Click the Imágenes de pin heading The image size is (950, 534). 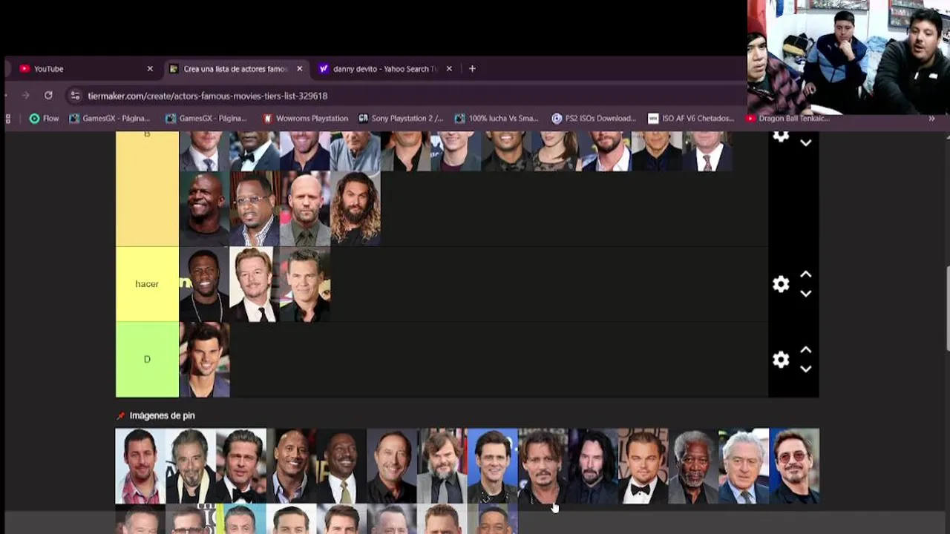click(162, 416)
